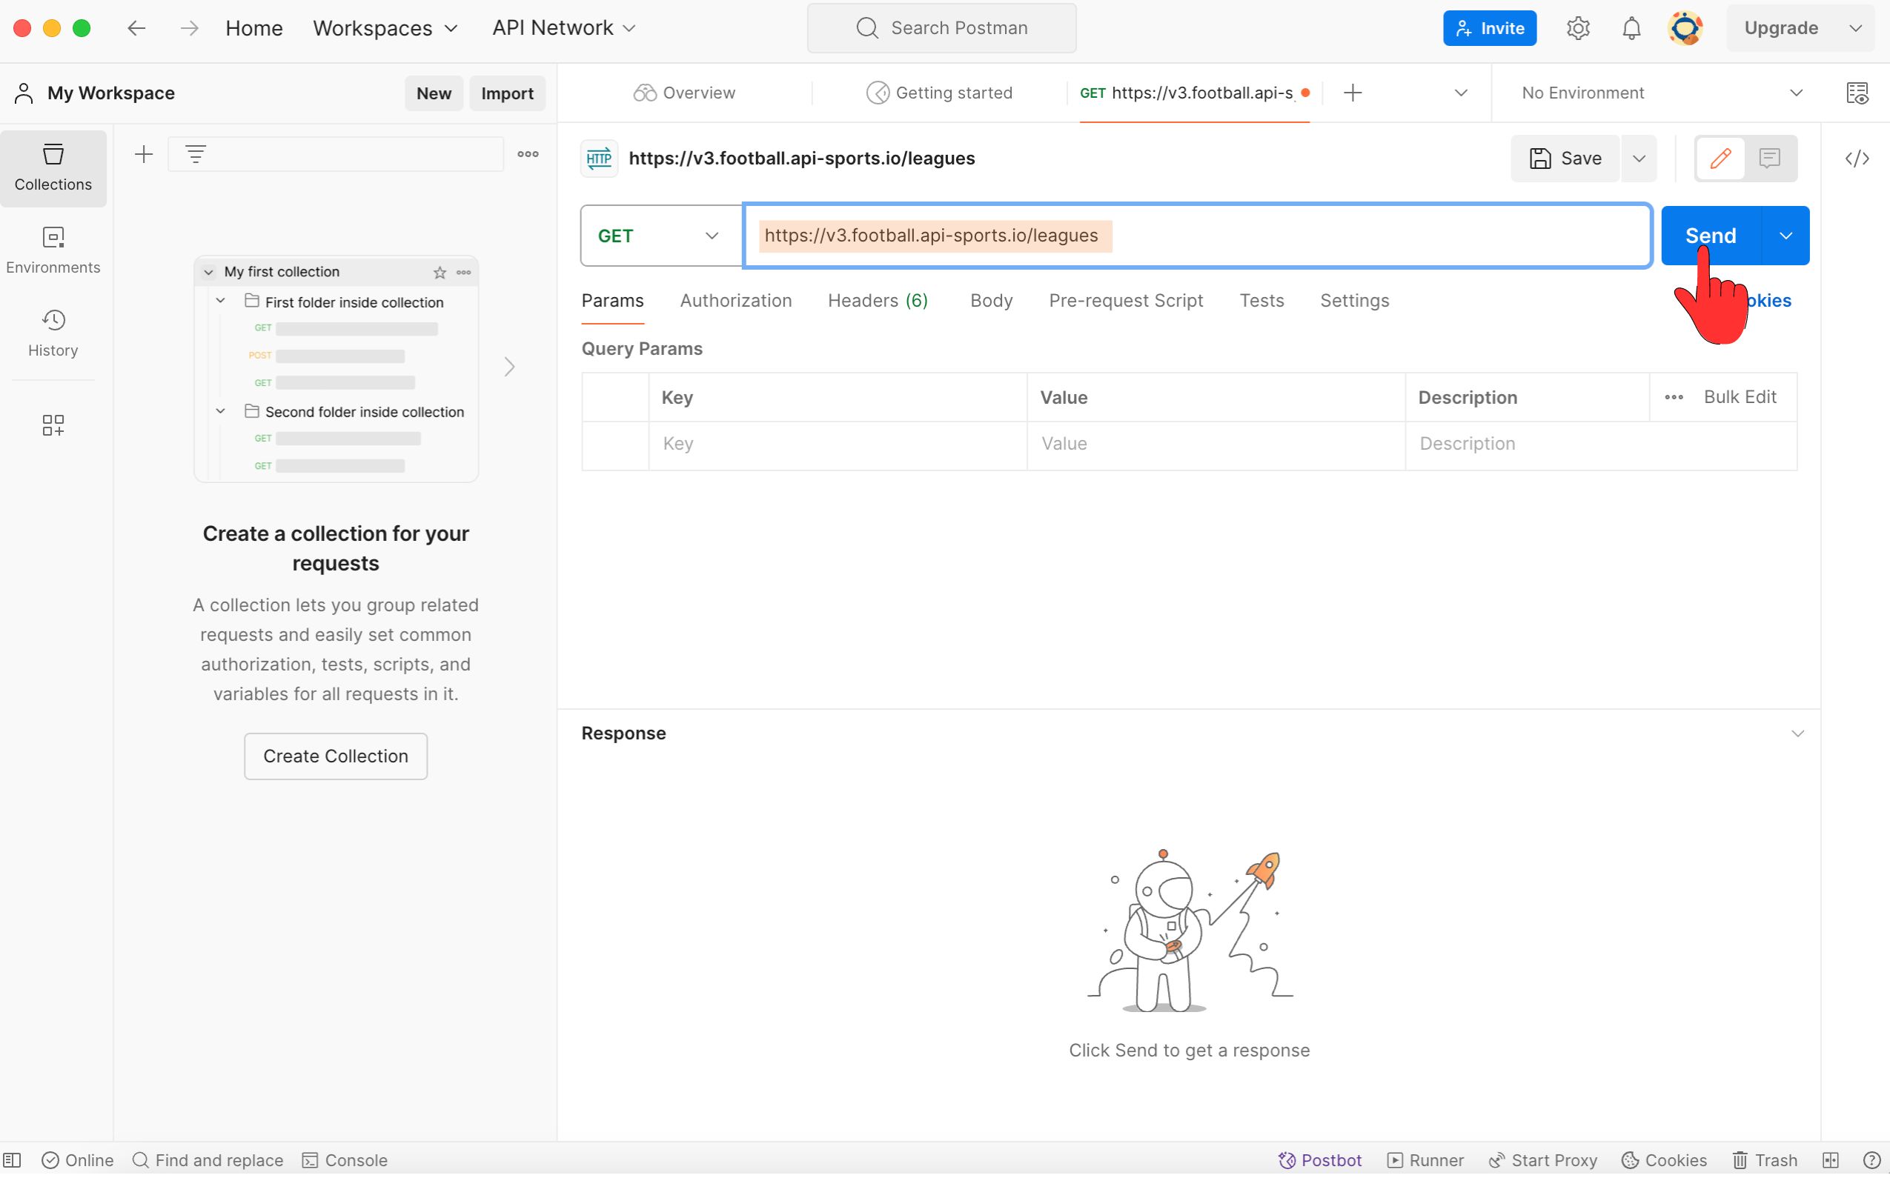Screen dimensions: 1890x1178
Task: Click the plus icon to create new collection
Action: click(x=143, y=154)
